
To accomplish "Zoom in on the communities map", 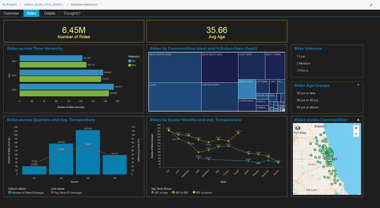I will tap(356, 128).
